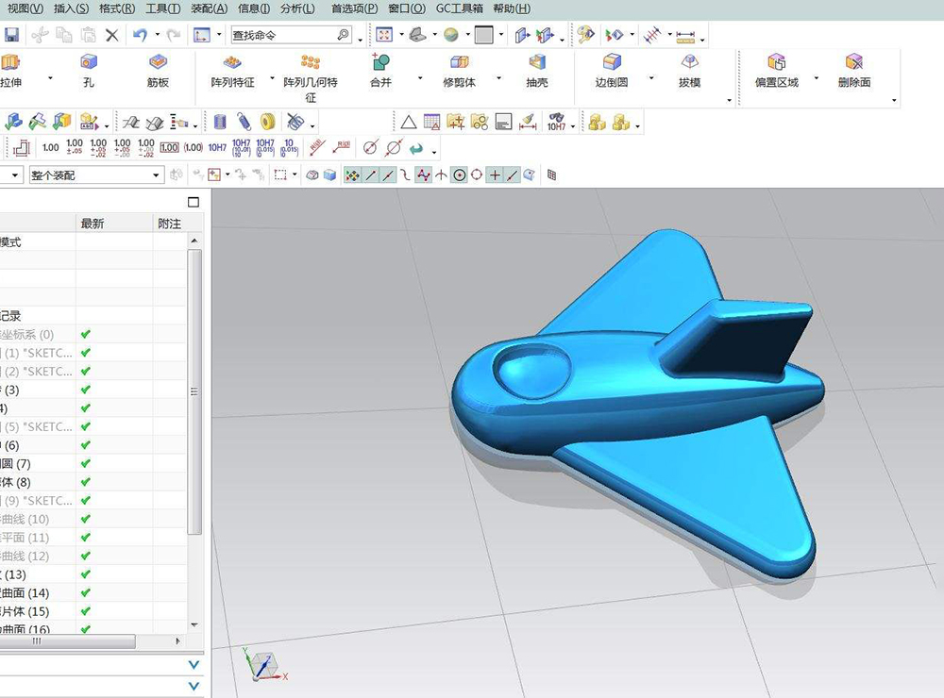The image size is (944, 698).
Task: Open dropdown arrow next to 拉伸
Action: [x=50, y=78]
